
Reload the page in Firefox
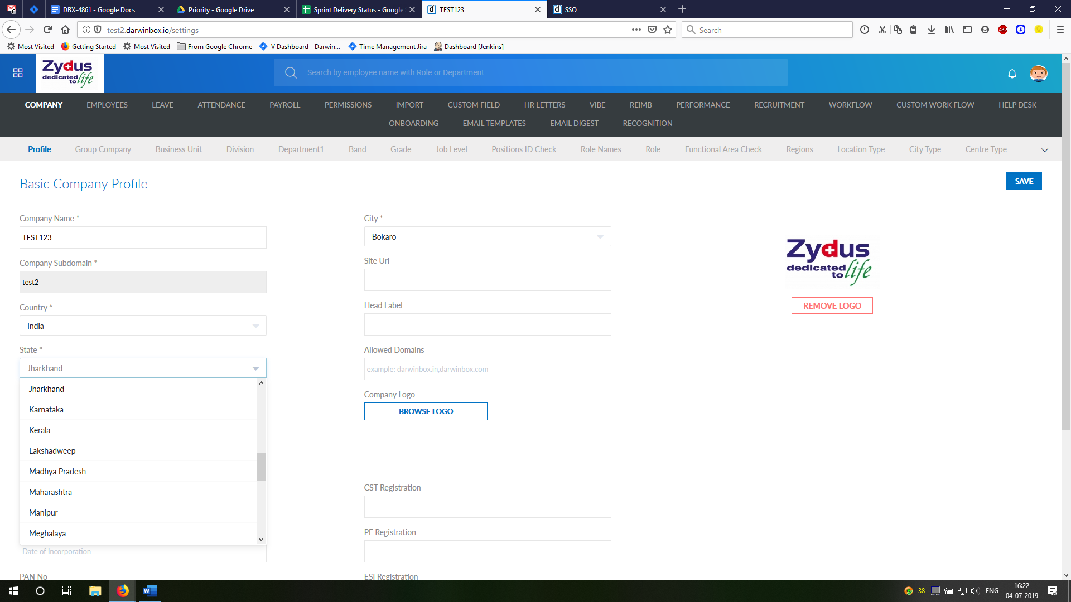pos(47,30)
